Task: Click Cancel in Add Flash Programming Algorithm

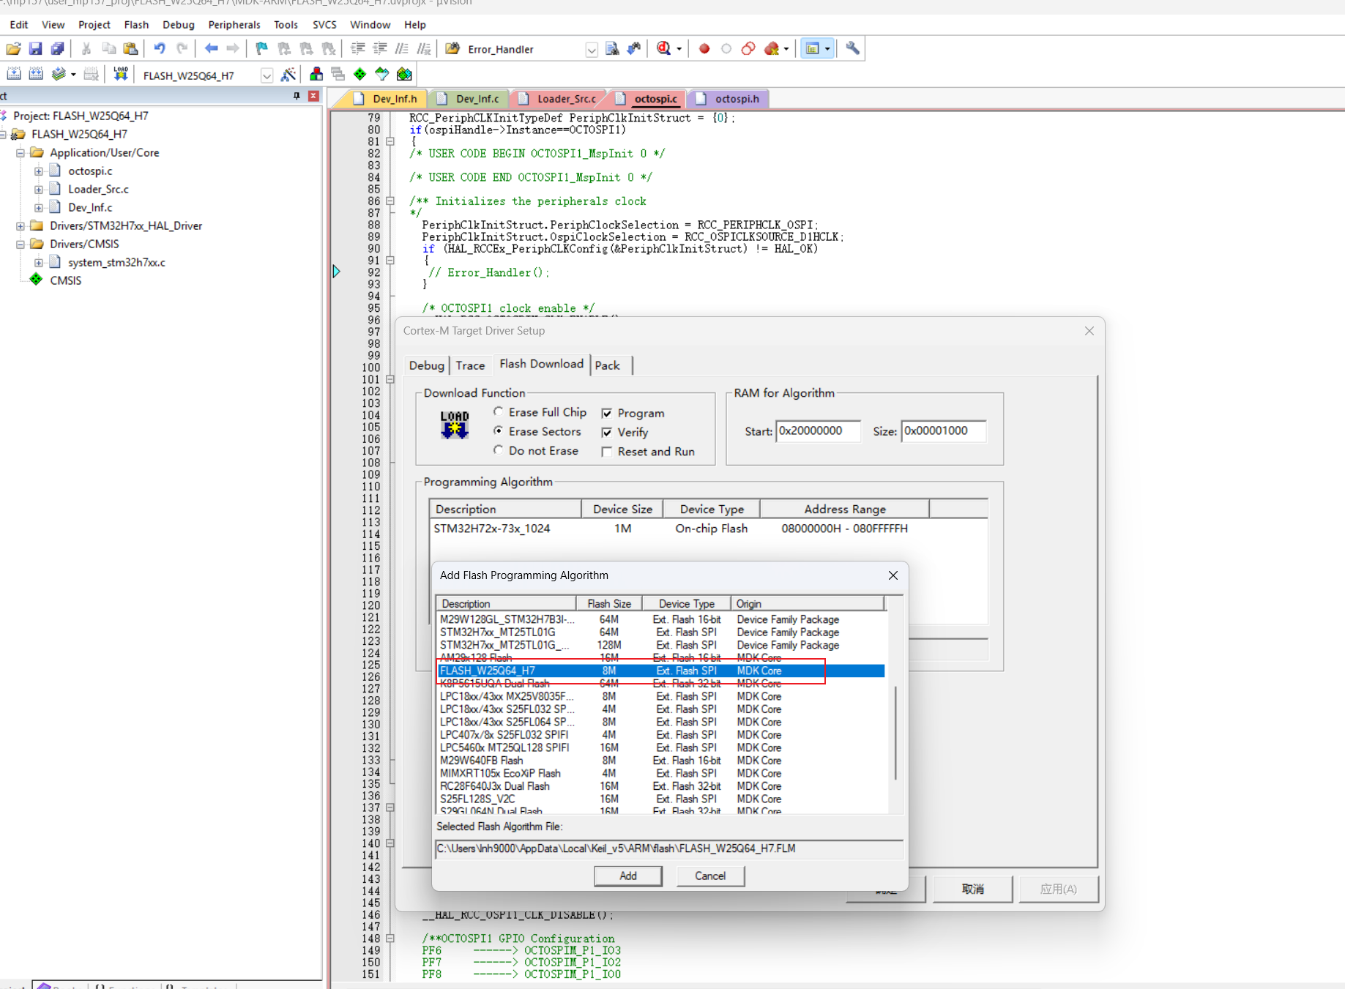Action: click(710, 876)
